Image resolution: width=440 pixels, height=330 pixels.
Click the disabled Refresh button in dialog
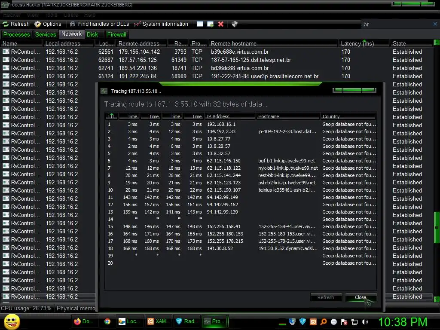click(326, 297)
